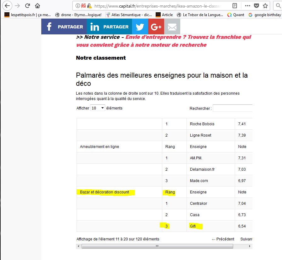Open the Qwant bookmark
This screenshot has width=282, height=260.
236,15
